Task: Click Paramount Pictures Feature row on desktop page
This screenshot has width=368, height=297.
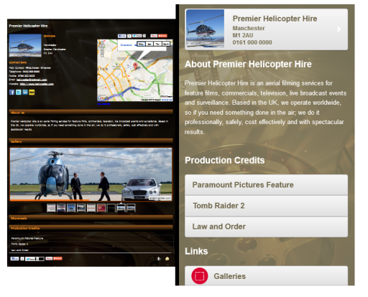Action: [x=92, y=238]
